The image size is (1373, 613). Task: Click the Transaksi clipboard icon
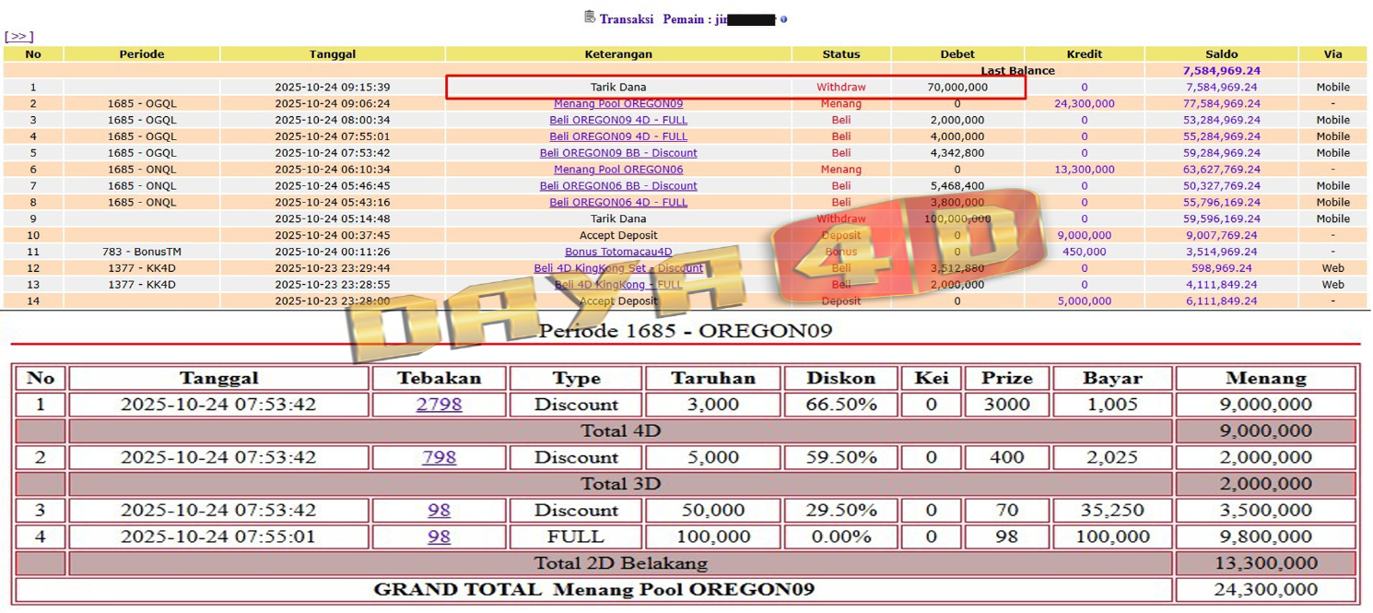point(590,18)
